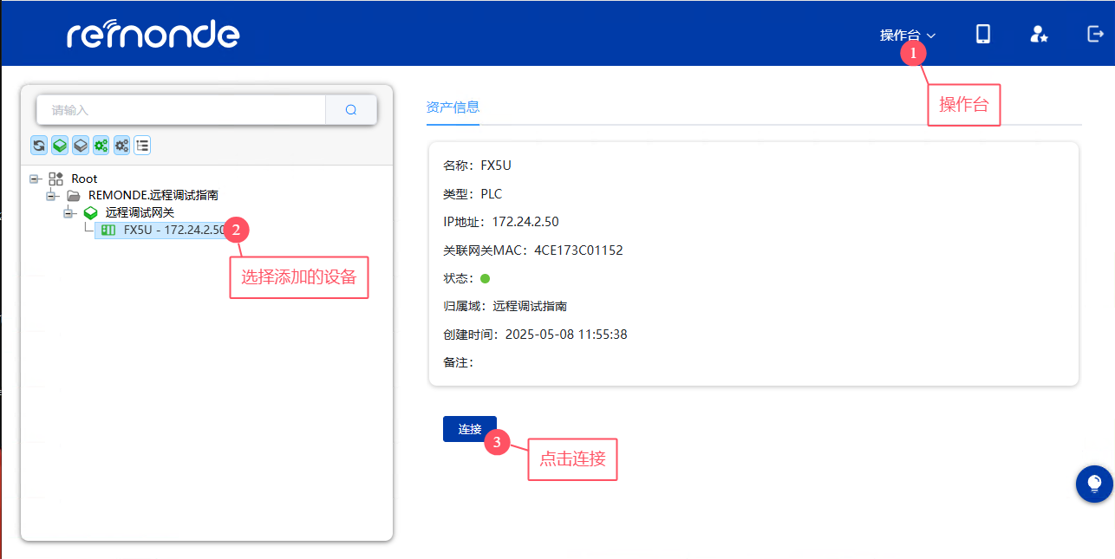Collapse the Root tree node

[35, 179]
